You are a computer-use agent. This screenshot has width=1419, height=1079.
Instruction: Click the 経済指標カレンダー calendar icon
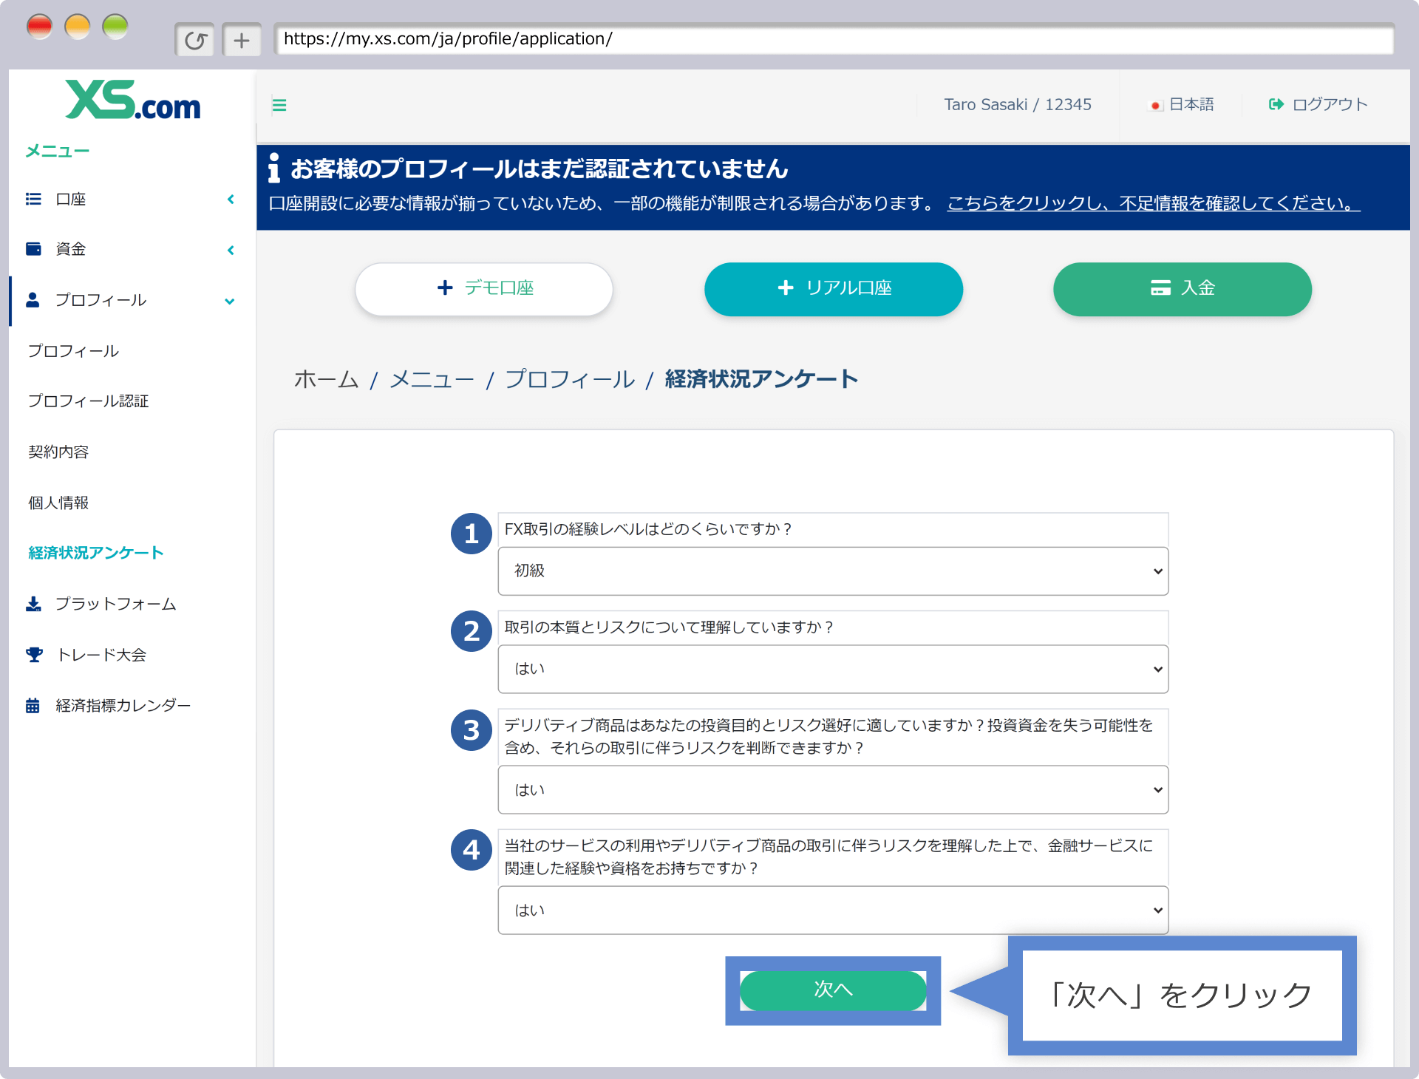click(x=33, y=705)
